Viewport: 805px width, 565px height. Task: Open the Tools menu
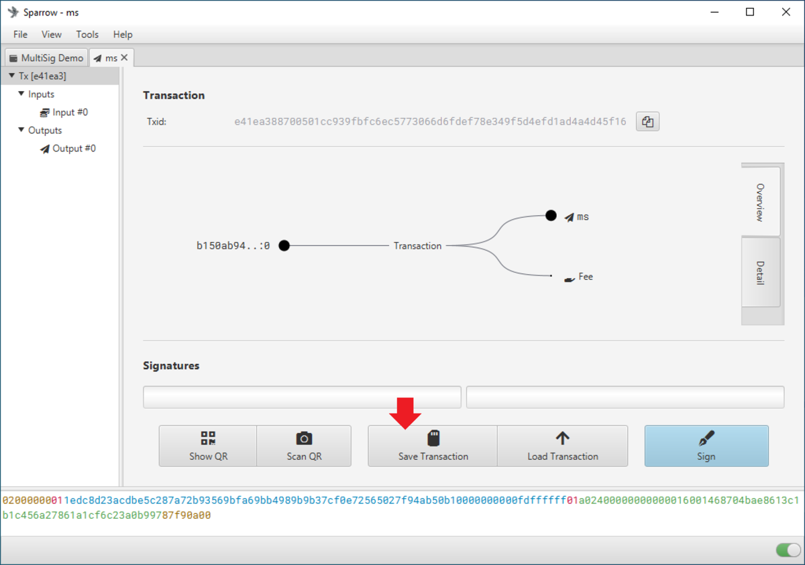87,34
